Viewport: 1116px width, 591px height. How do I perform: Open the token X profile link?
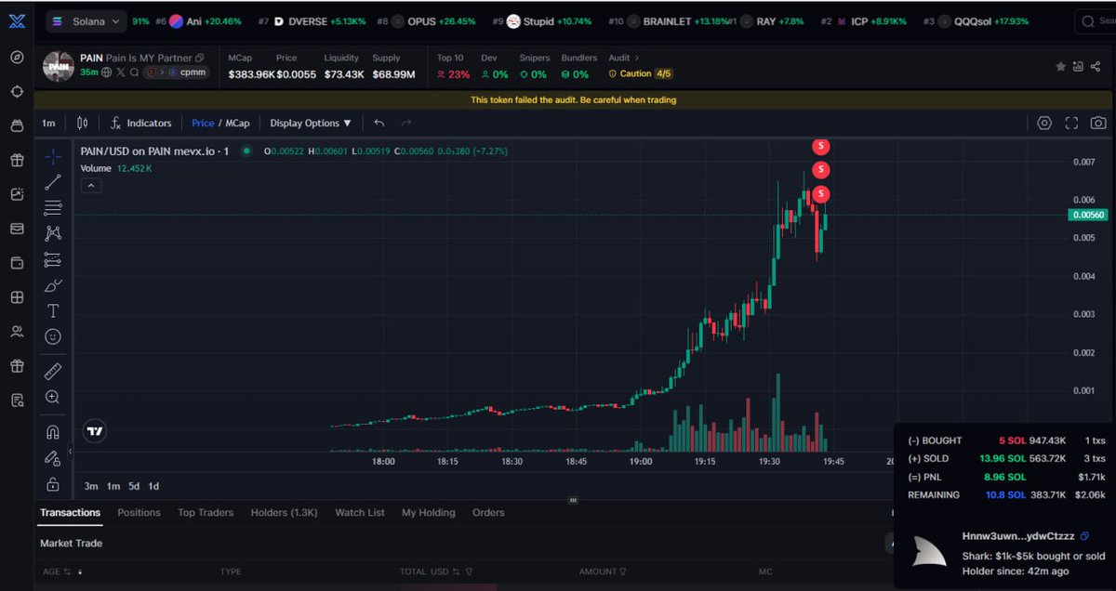pos(121,72)
